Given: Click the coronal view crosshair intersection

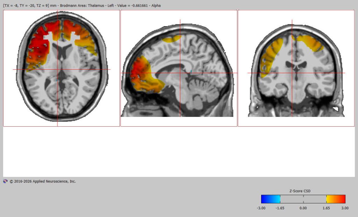Looking at the screenshot, I should click(292, 73).
